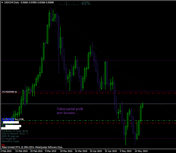176x153 pixels.
Task: Click the latest green candle on the chart
Action: pyautogui.click(x=142, y=105)
